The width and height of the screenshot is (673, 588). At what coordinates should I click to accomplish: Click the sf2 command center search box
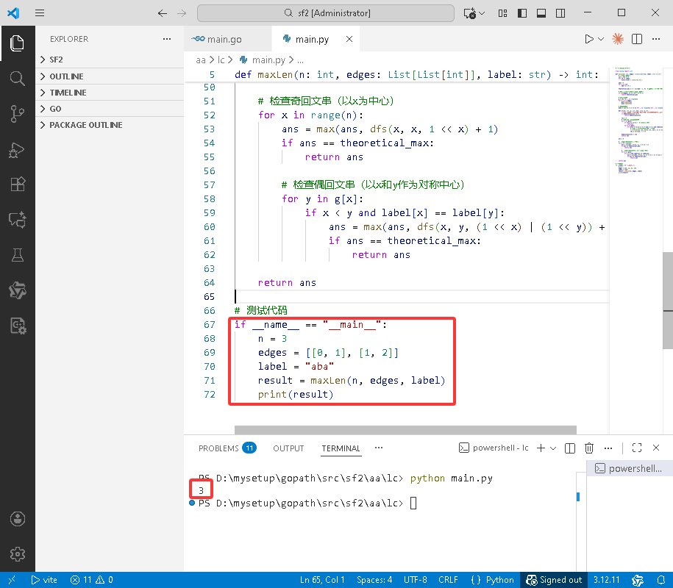click(x=326, y=13)
